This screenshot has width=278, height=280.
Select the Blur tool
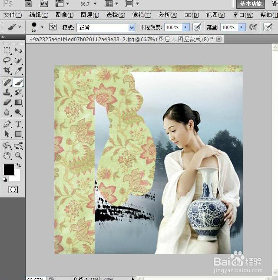tap(7, 112)
